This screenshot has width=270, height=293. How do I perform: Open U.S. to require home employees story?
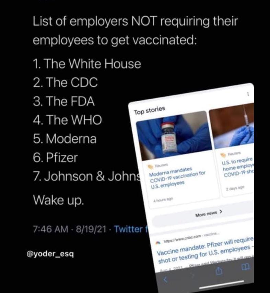238,167
